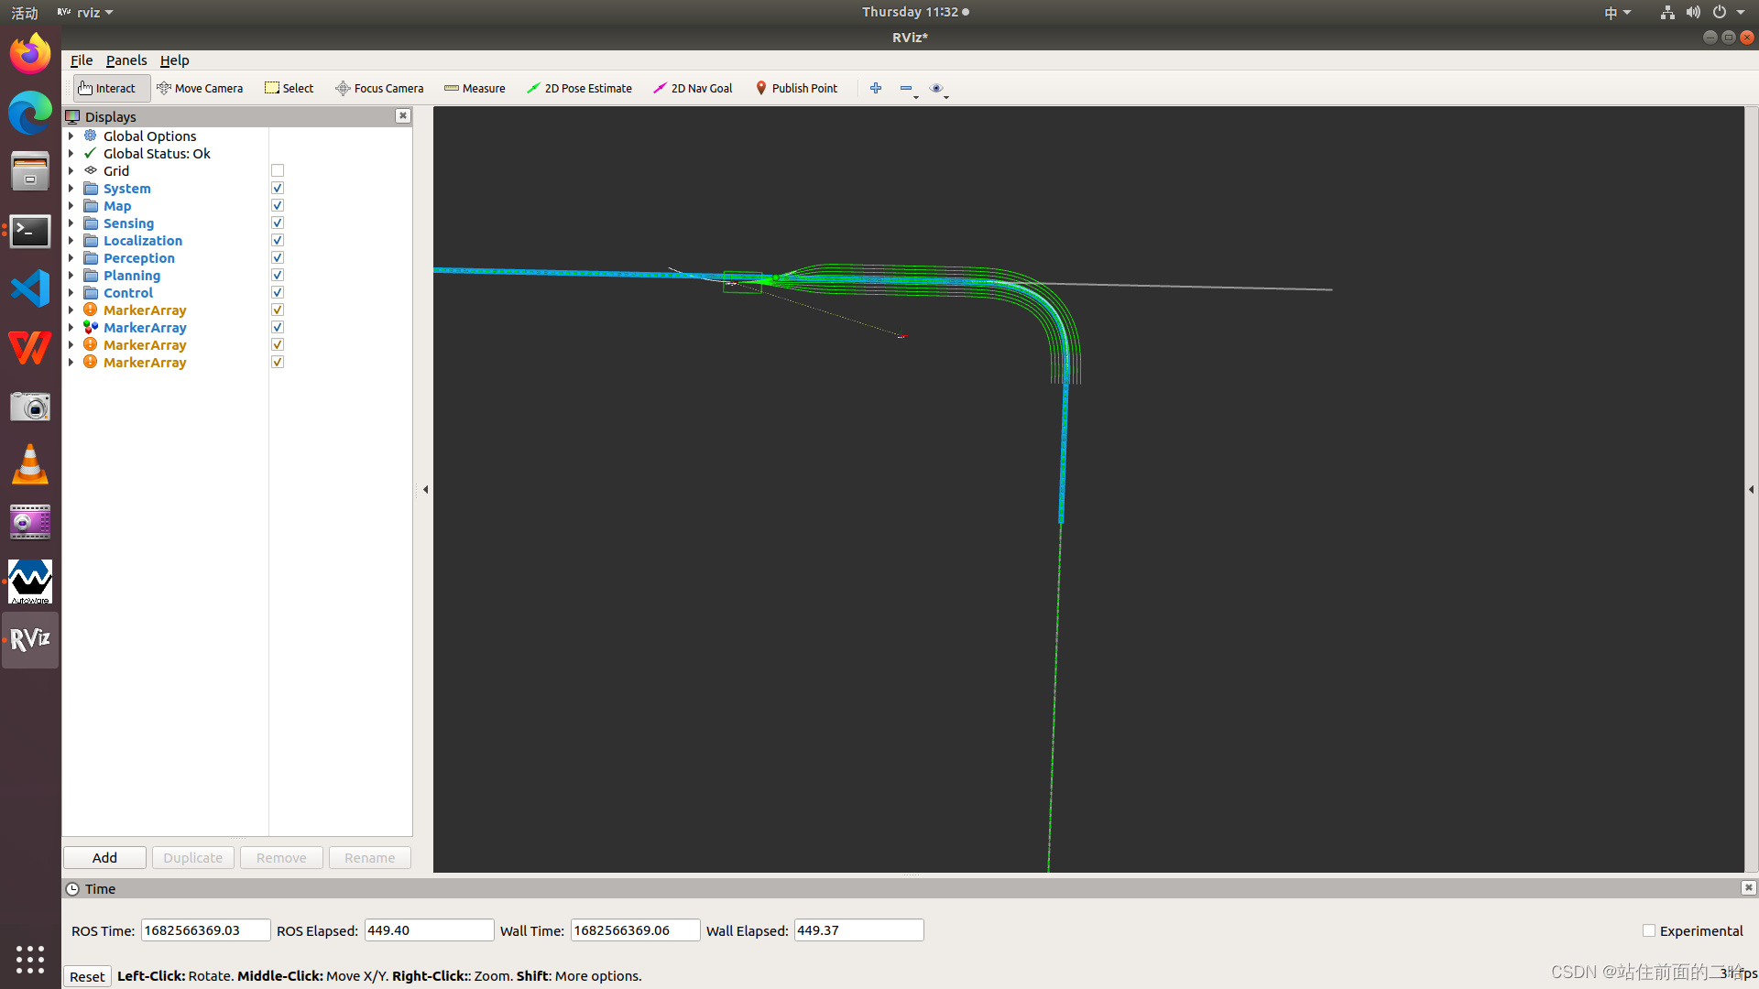
Task: Open the Panels menu
Action: [x=126, y=60]
